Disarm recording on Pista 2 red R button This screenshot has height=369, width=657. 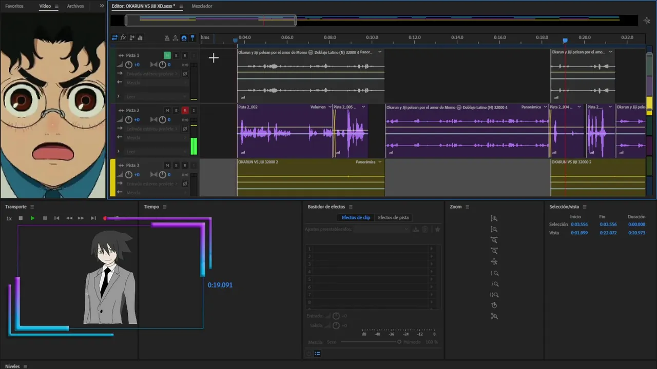click(185, 110)
